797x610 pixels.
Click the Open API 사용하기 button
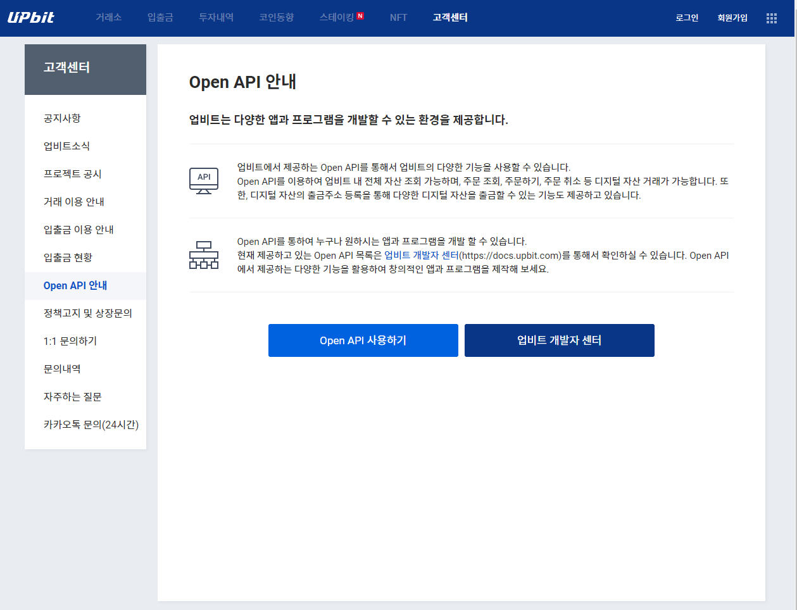click(x=363, y=340)
